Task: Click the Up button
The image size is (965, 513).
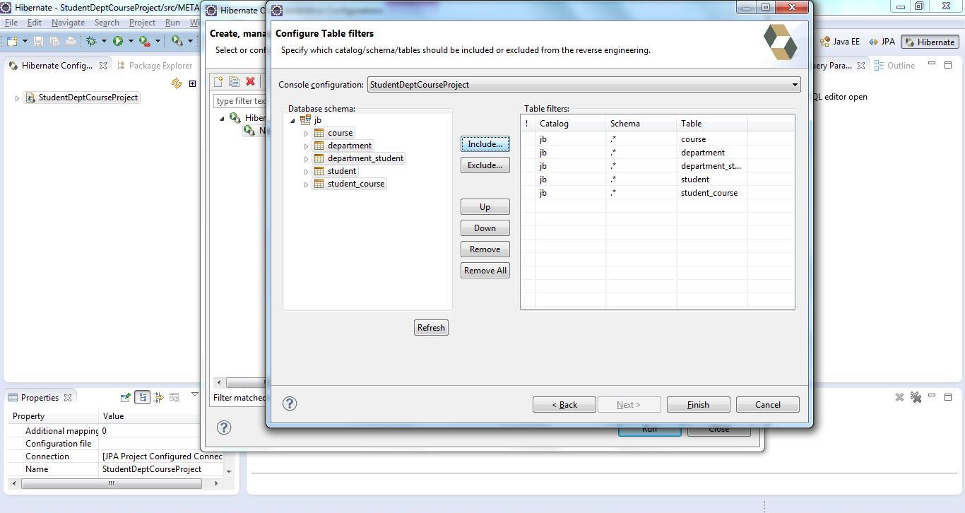Action: (x=485, y=207)
